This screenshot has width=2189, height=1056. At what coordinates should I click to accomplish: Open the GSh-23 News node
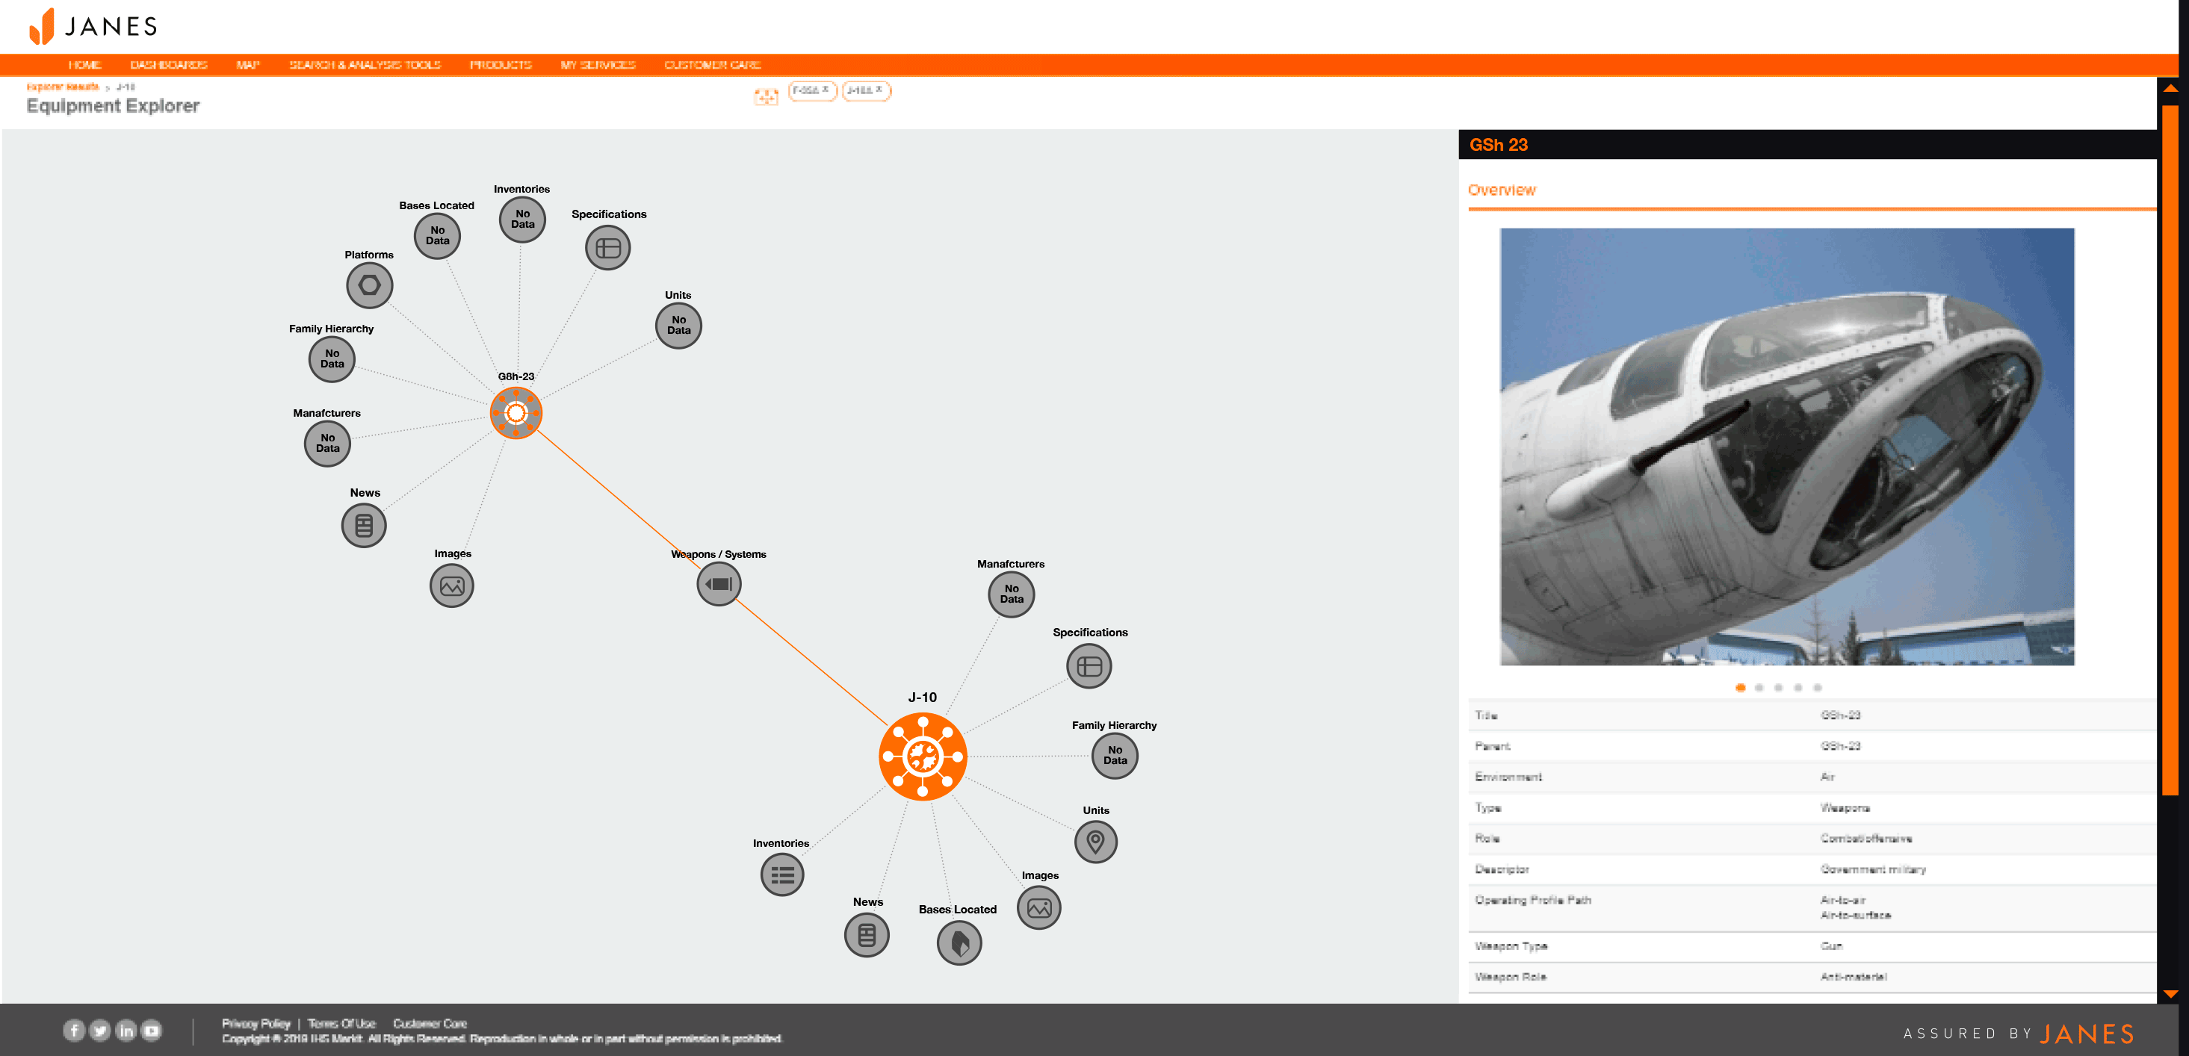click(364, 526)
